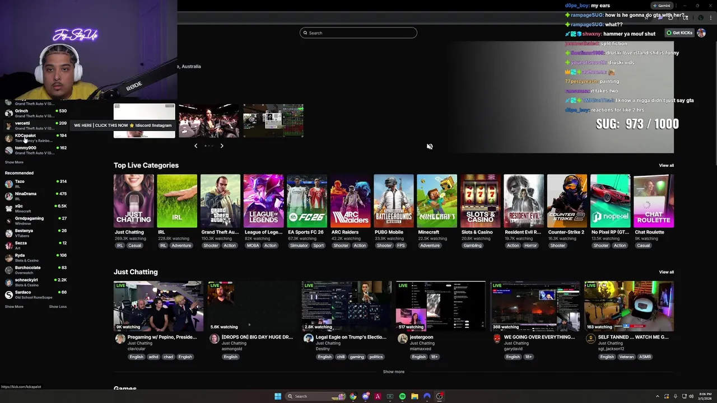Open clavicular's Pregaming stream thumbnail

[x=159, y=306]
